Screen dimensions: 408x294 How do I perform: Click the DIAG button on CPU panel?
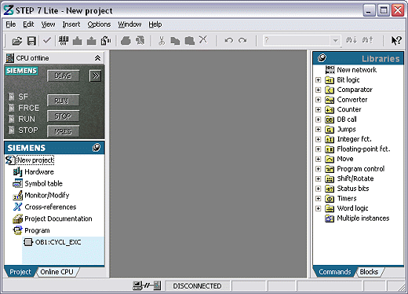click(63, 75)
